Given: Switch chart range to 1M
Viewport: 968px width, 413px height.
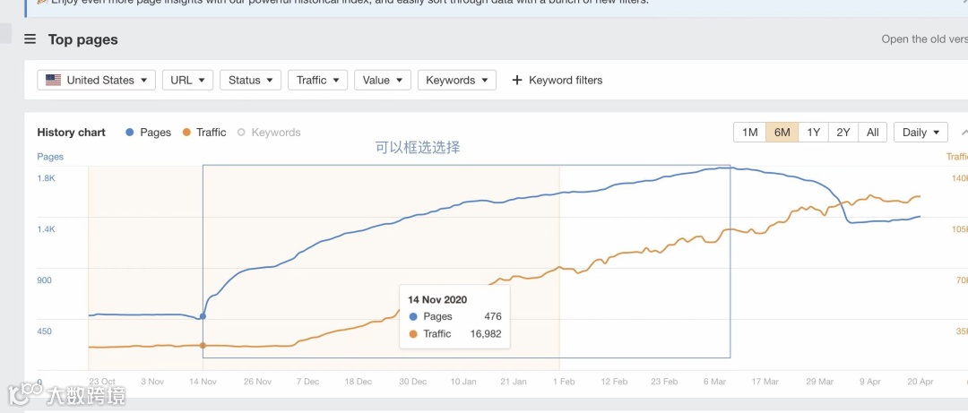Looking at the screenshot, I should 749,133.
